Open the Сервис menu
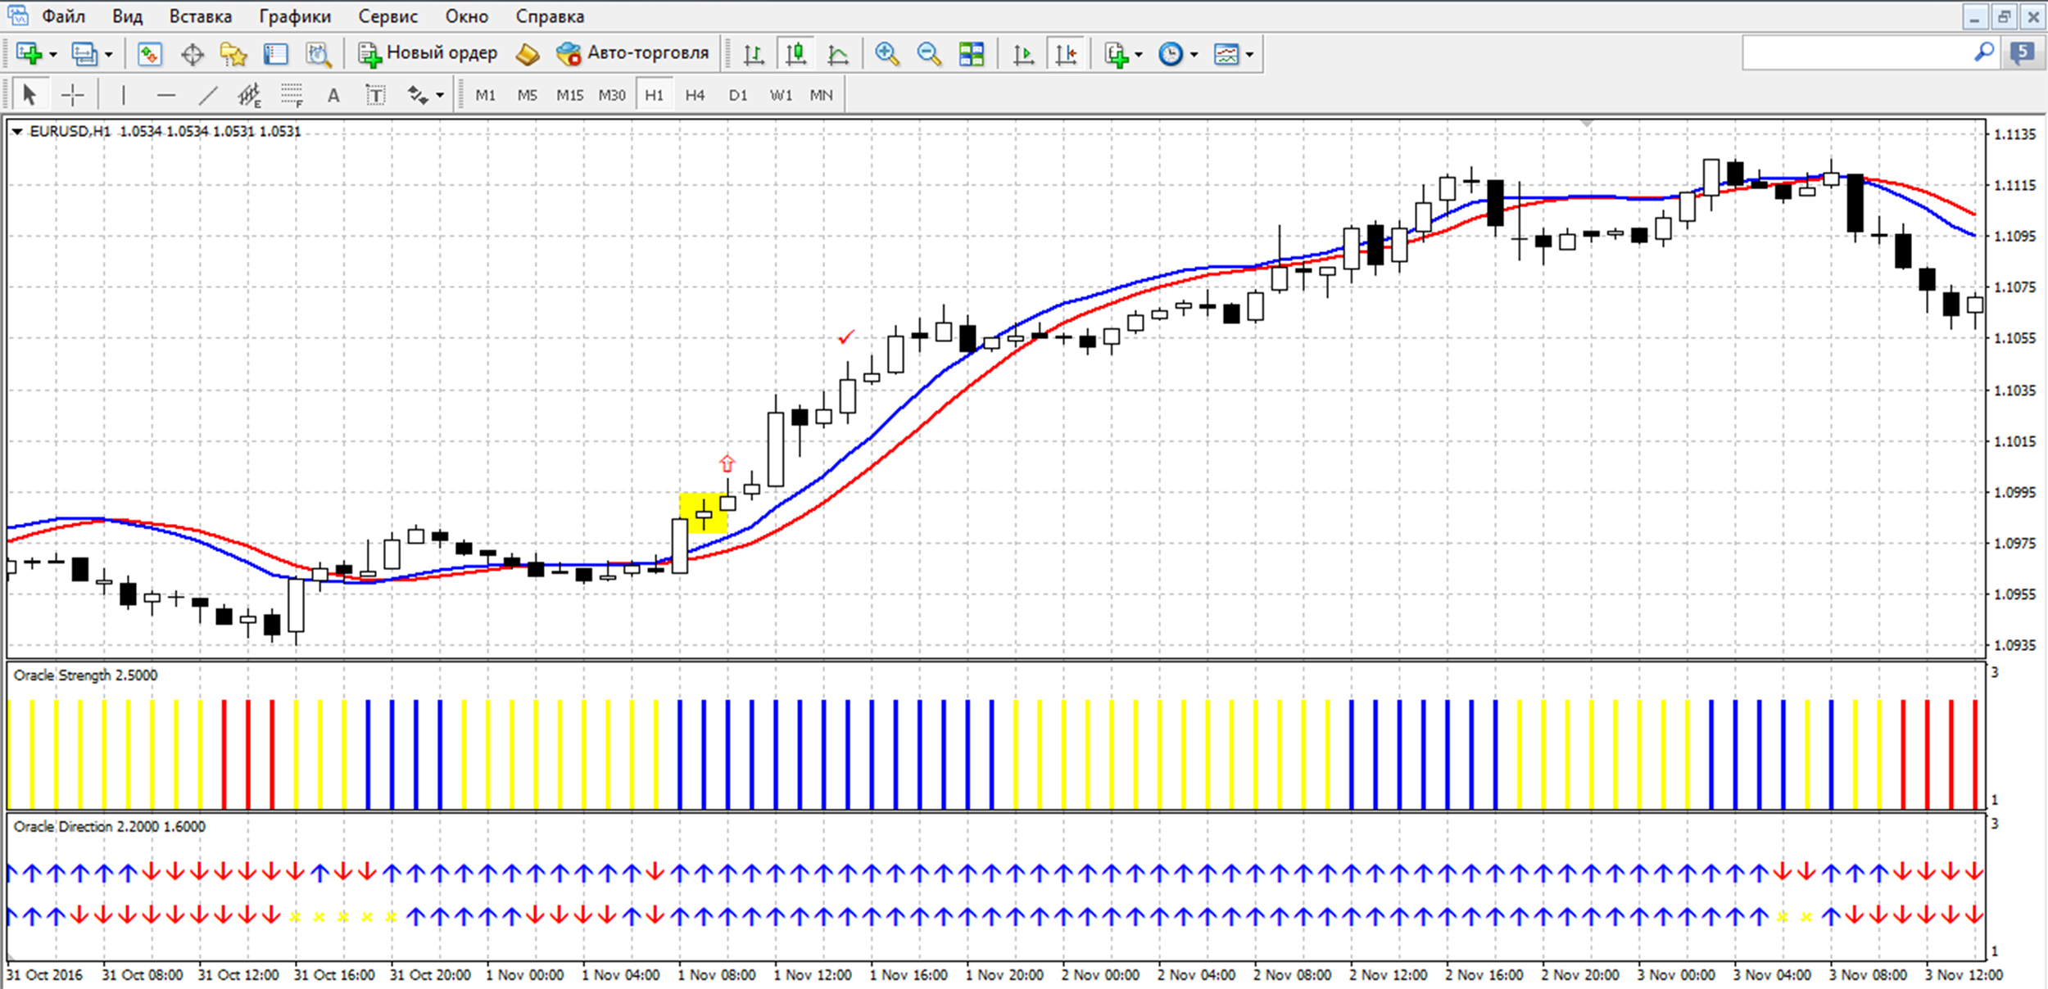Screen dimensions: 2048x989 tap(387, 16)
